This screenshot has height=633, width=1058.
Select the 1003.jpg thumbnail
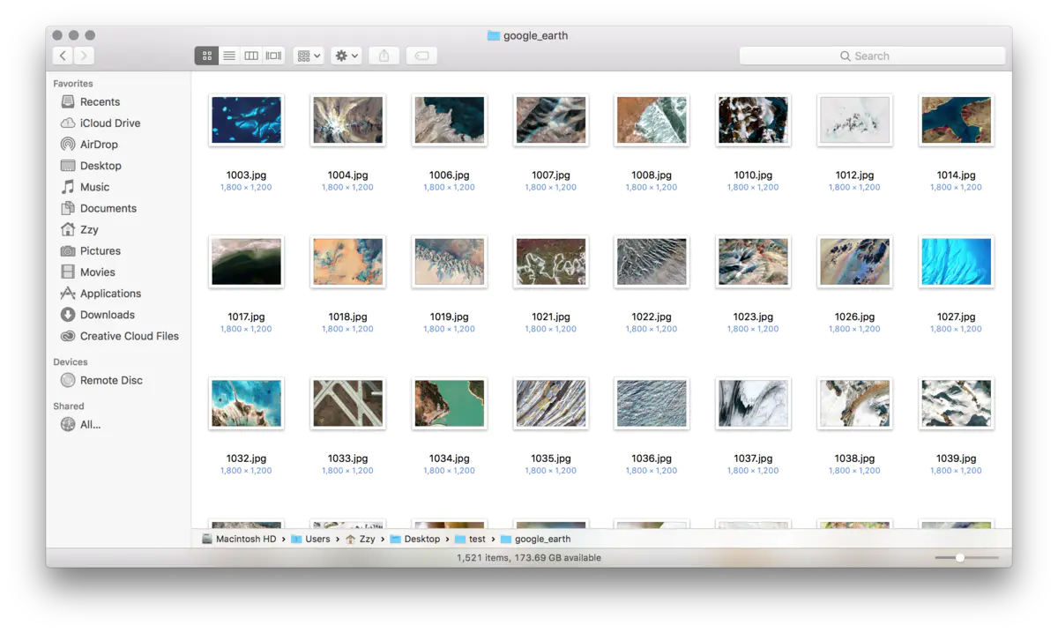click(x=246, y=120)
